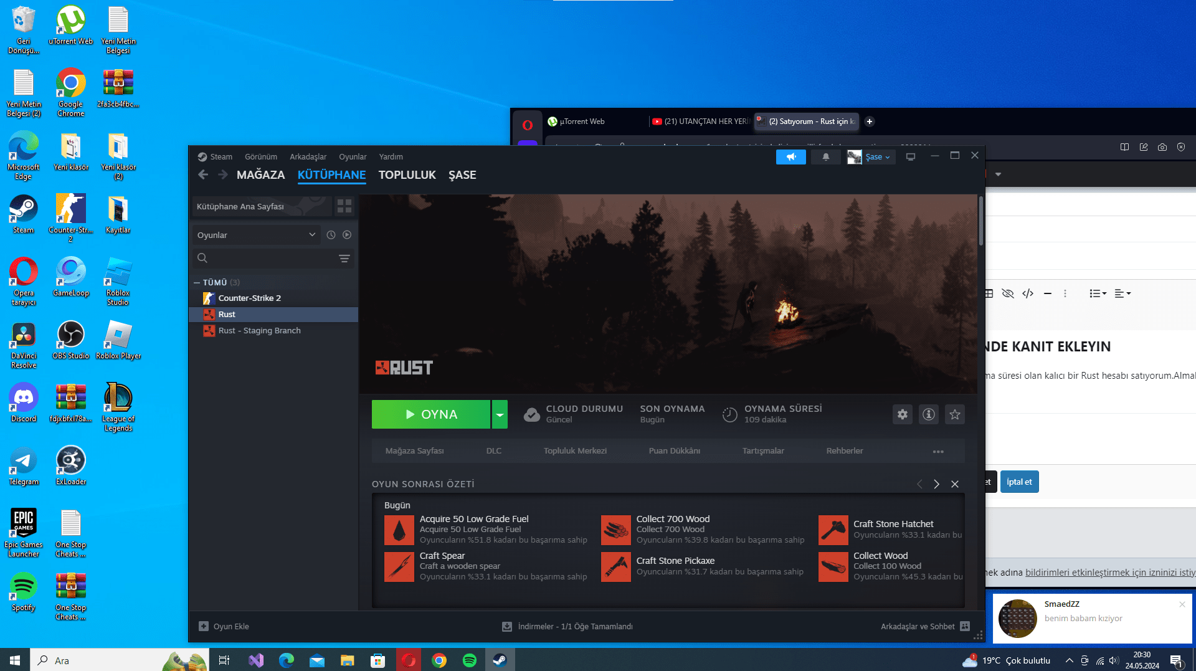Click the Craft Stone Pickaxe achievement icon
This screenshot has height=671, width=1196.
[x=616, y=566]
